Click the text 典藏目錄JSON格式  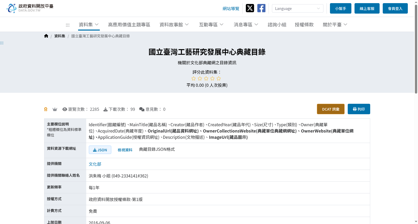(x=157, y=149)
